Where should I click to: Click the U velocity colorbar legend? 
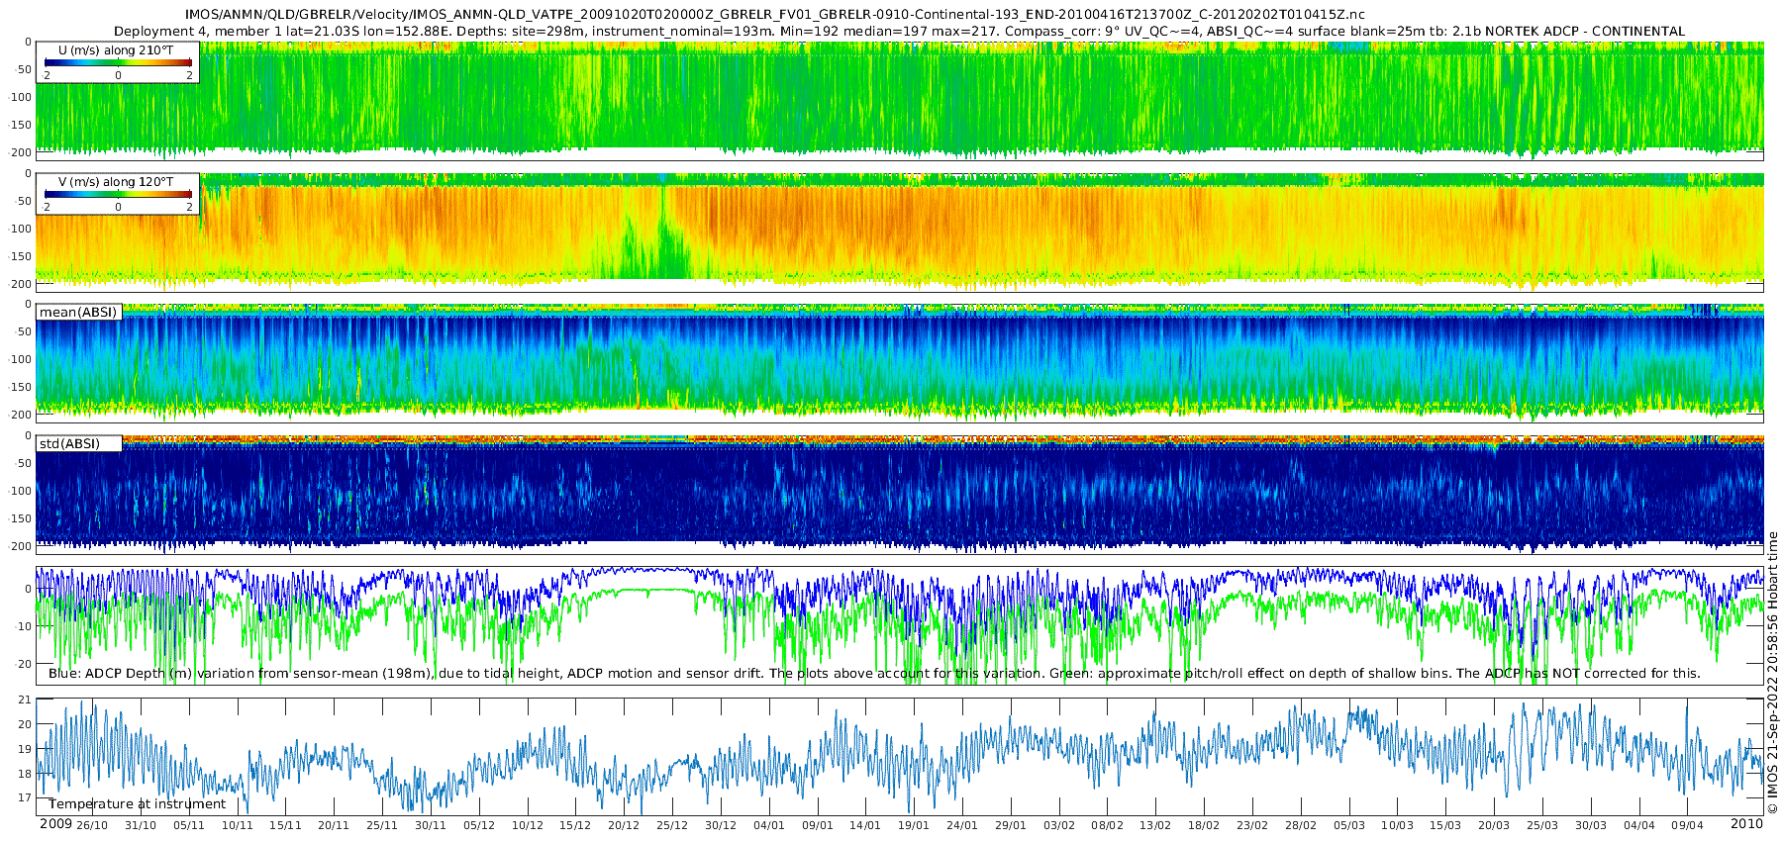point(118,62)
